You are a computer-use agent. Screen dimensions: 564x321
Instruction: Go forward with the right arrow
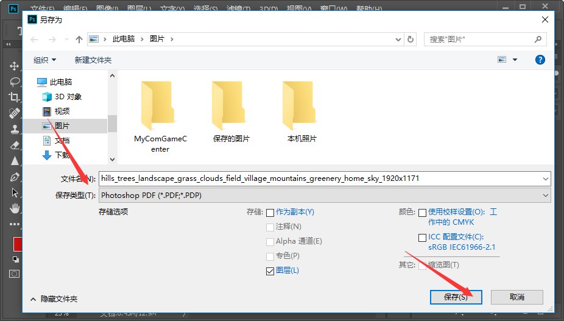[52, 40]
